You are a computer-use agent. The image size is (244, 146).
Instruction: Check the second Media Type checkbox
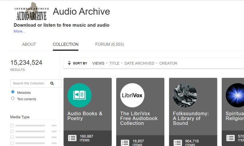12,131
